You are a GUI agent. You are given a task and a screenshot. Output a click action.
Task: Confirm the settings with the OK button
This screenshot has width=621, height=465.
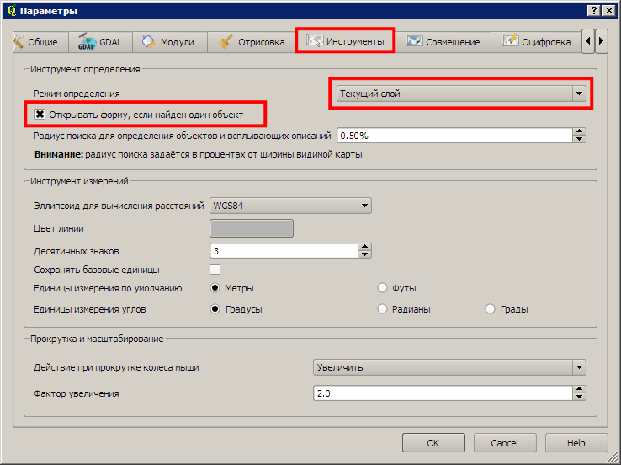tap(433, 443)
